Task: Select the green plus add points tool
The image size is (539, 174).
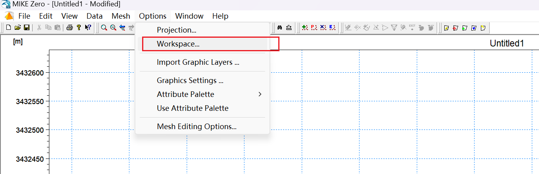Action: click(x=305, y=27)
